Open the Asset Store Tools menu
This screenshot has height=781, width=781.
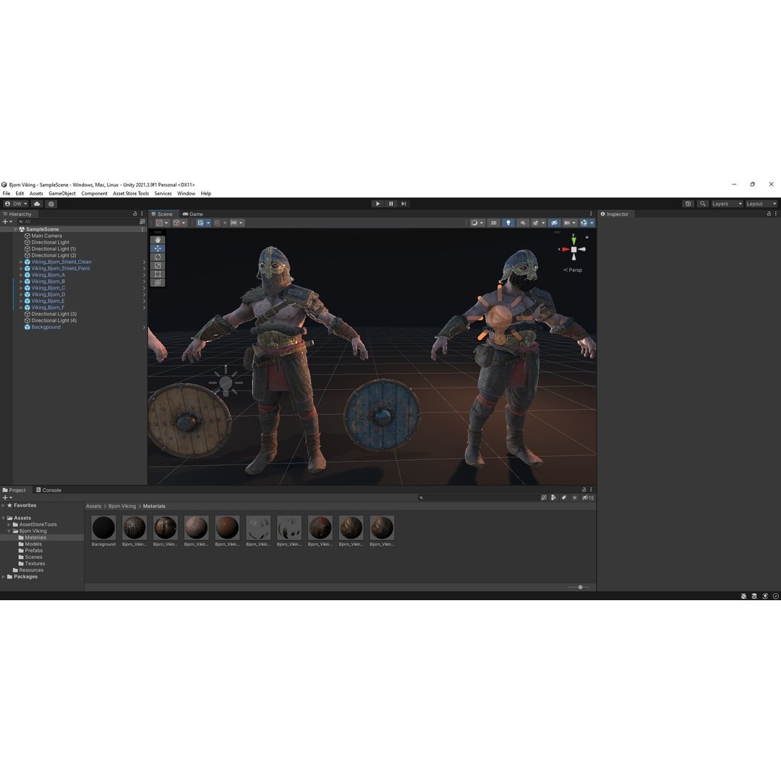(x=130, y=193)
